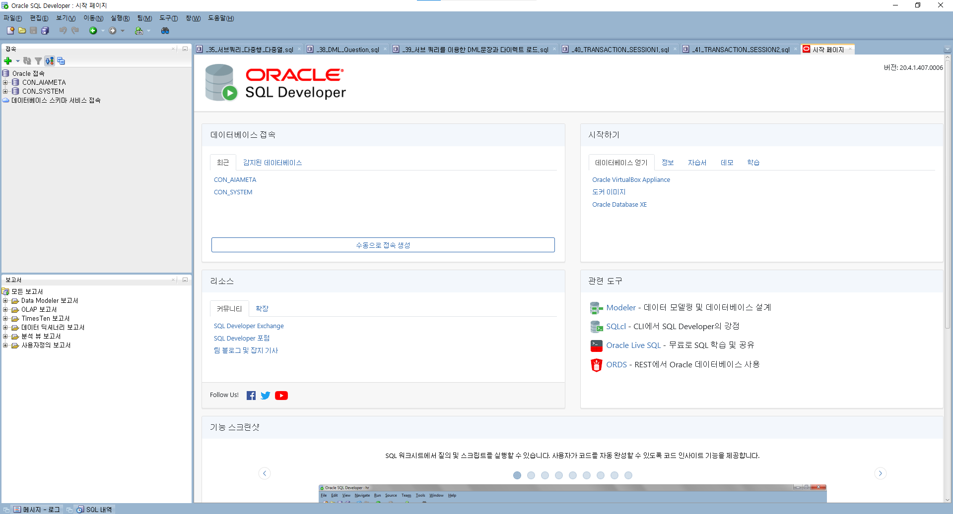Open the SQL 내역 tab in the status bar
Image resolution: width=953 pixels, height=514 pixels.
(x=94, y=510)
